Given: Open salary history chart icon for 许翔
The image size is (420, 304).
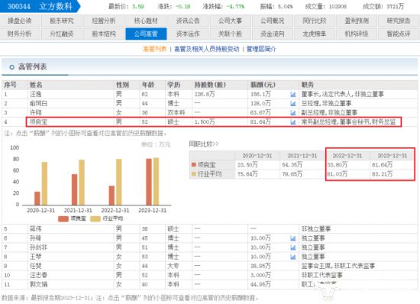Looking at the screenshot, I should (293, 112).
